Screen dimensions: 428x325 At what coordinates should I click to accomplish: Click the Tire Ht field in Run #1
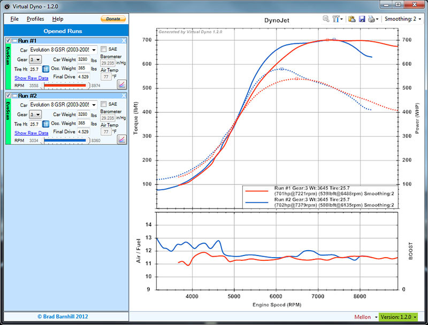coord(35,69)
